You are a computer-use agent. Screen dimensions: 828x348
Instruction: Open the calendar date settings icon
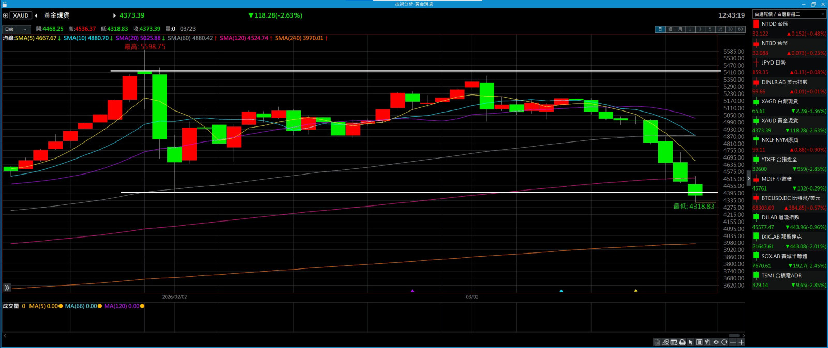coord(674,342)
